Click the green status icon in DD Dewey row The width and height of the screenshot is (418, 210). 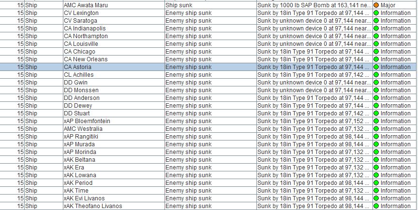tap(376, 105)
